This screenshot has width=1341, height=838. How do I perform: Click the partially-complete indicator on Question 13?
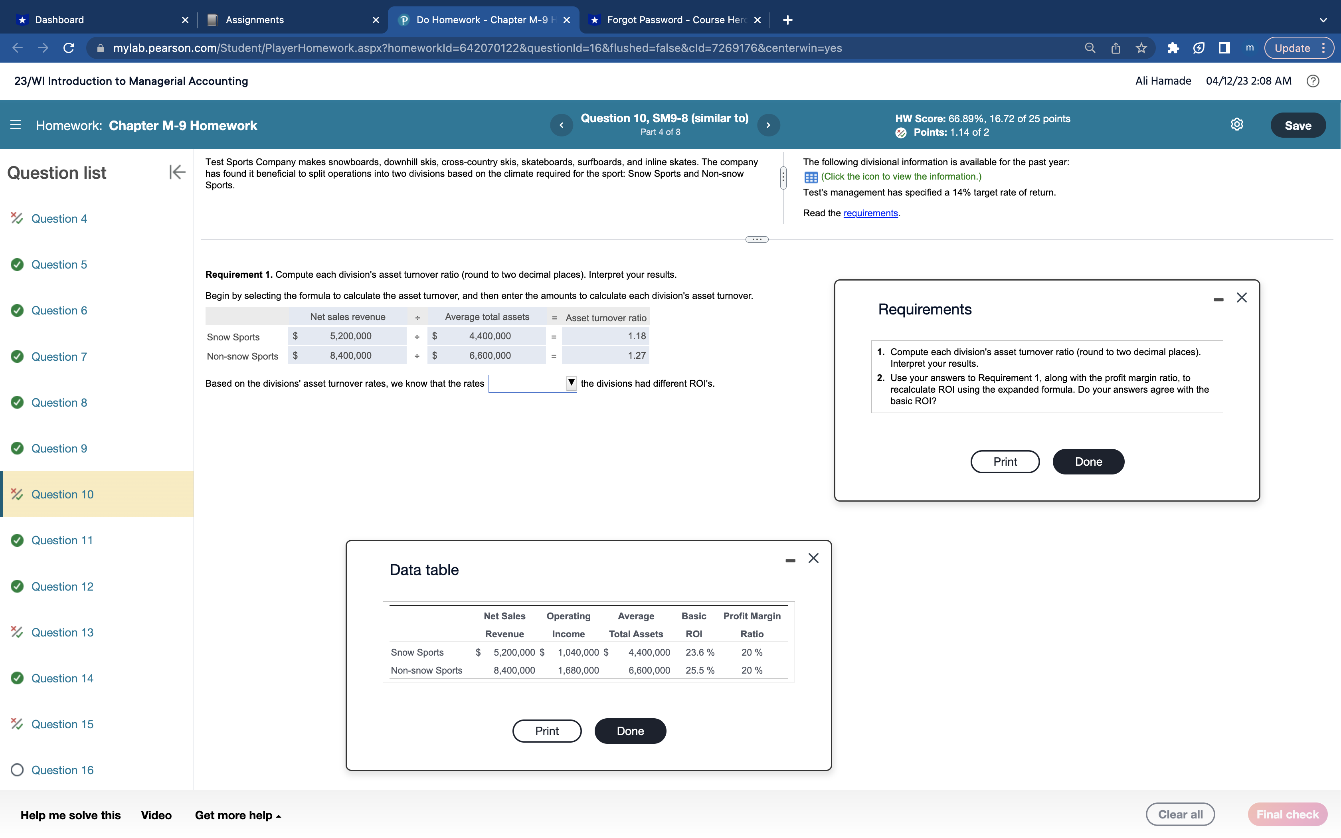click(x=16, y=632)
